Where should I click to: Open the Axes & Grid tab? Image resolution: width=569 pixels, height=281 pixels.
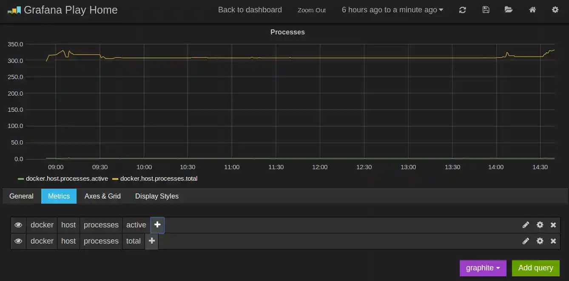[x=102, y=196]
